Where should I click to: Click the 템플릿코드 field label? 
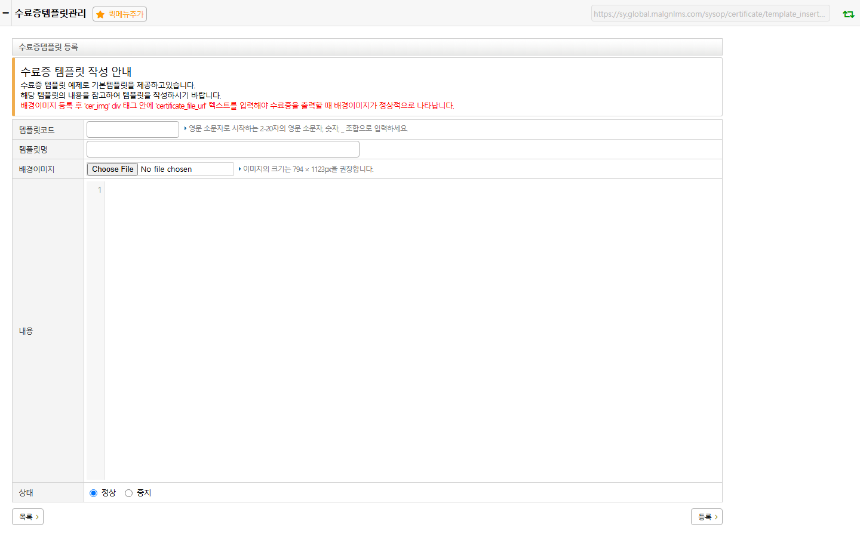(x=36, y=129)
